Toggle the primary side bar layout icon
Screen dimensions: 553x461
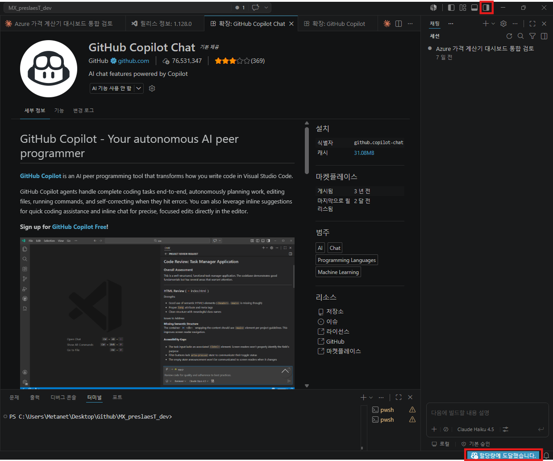(451, 8)
